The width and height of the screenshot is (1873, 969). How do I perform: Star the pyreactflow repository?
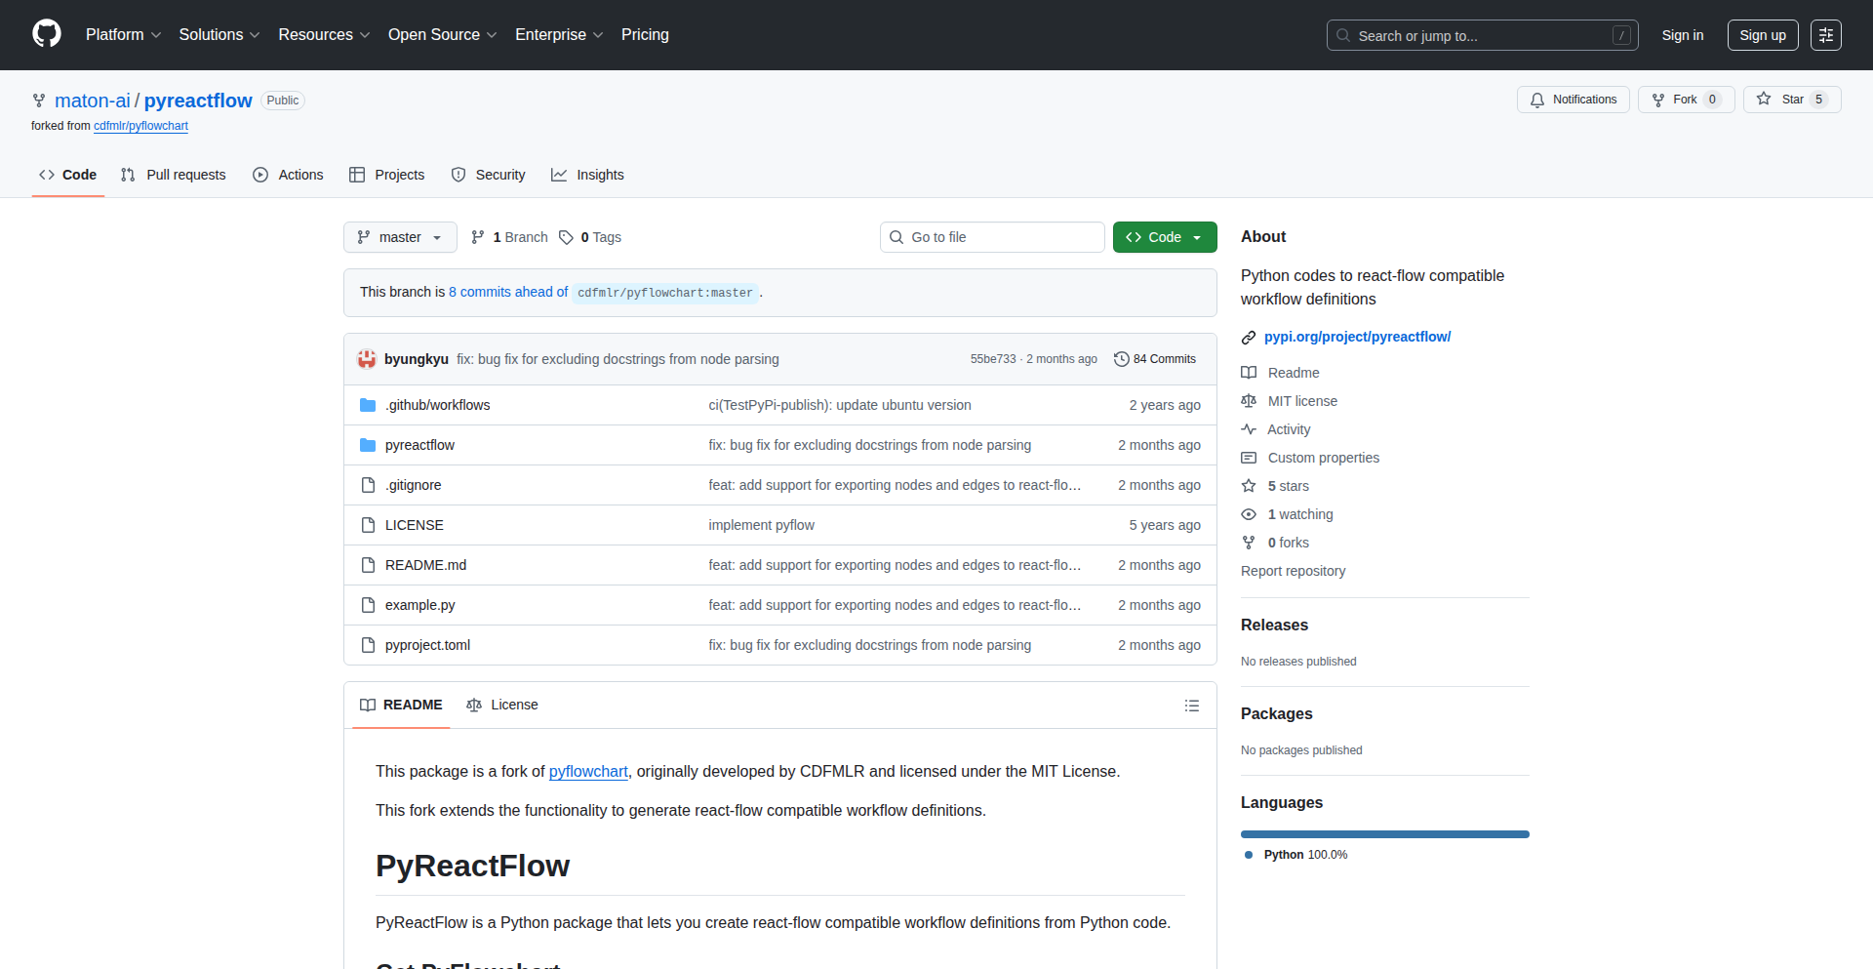click(1792, 100)
